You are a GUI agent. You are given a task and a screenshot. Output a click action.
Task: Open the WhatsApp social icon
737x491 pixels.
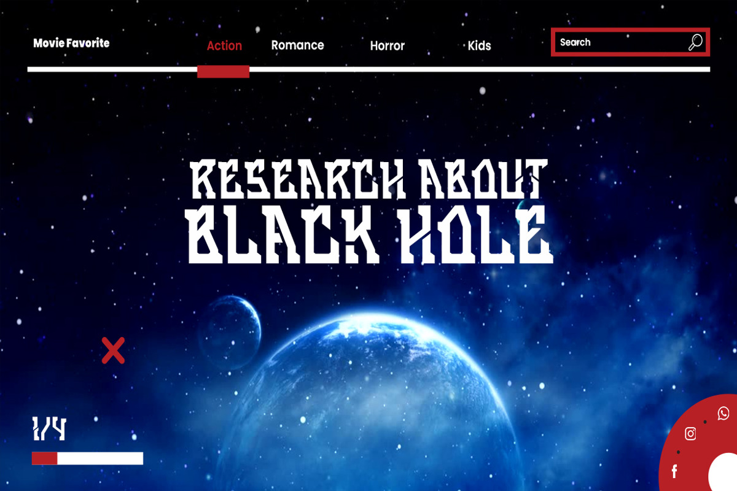[723, 413]
